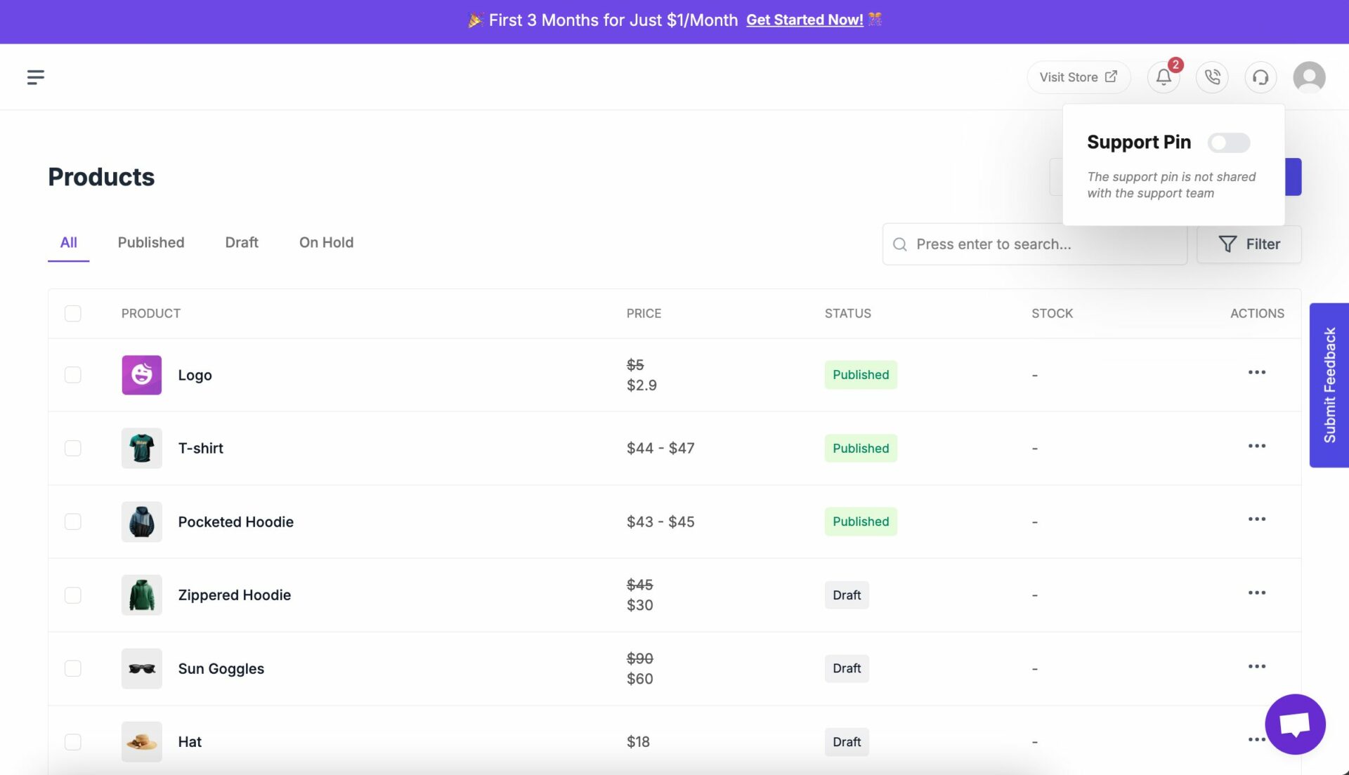This screenshot has height=775, width=1349.
Task: Toggle the Support Pin switch on
Action: click(1229, 142)
